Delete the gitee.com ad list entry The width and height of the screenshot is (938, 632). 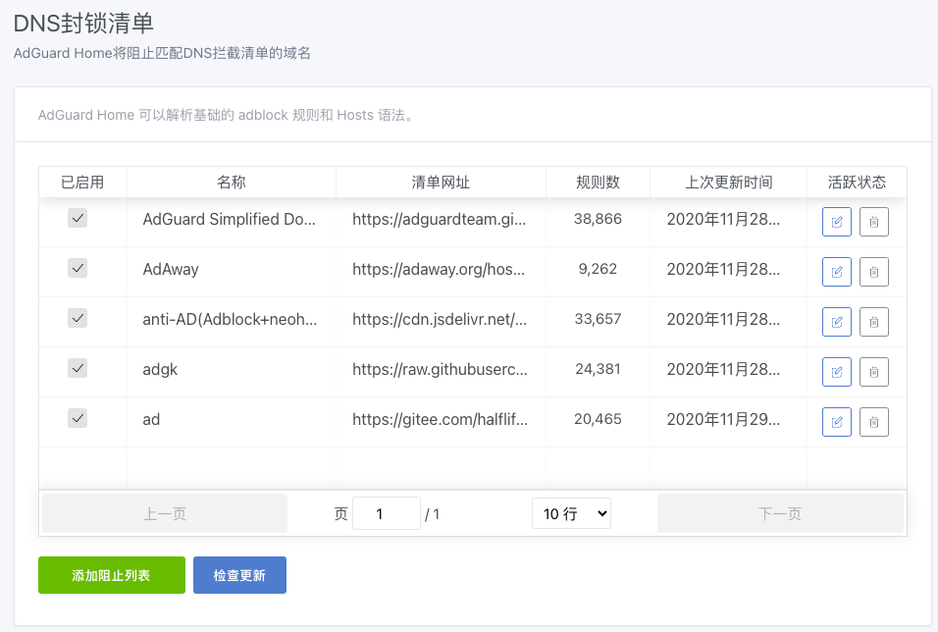874,422
